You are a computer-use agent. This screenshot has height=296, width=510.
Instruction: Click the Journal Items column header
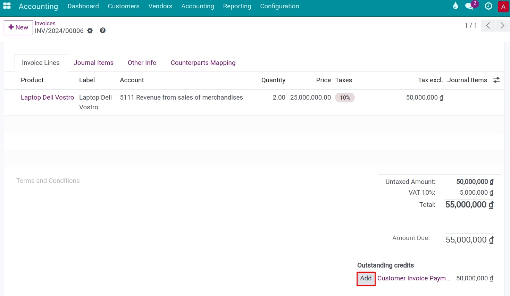pyautogui.click(x=467, y=80)
